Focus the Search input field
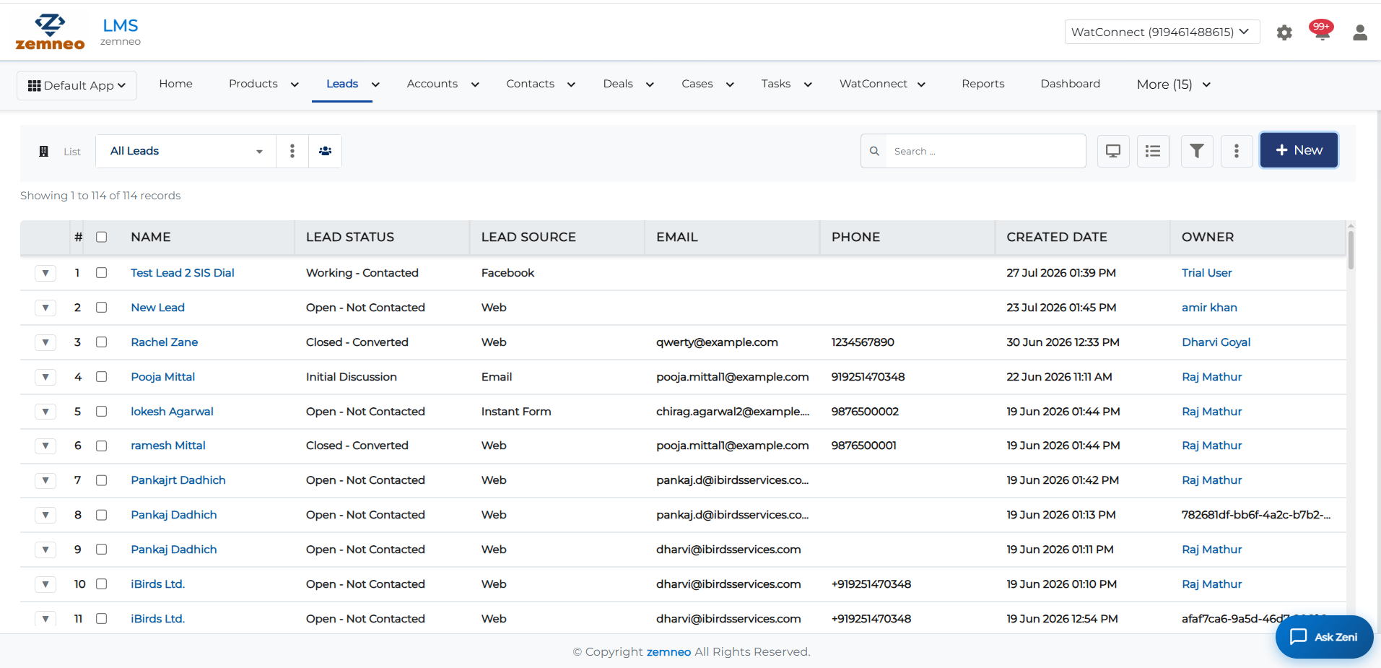Screen dimensions: 1381x668 tap(985, 151)
